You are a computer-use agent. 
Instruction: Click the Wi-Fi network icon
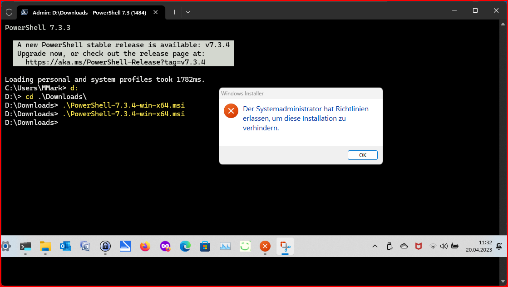point(433,246)
